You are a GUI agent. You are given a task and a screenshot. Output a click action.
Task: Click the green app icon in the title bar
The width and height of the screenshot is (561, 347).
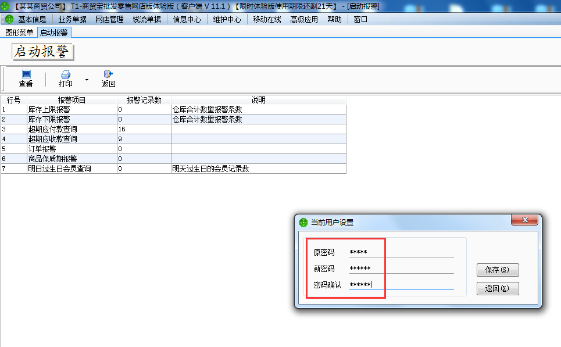(6, 6)
